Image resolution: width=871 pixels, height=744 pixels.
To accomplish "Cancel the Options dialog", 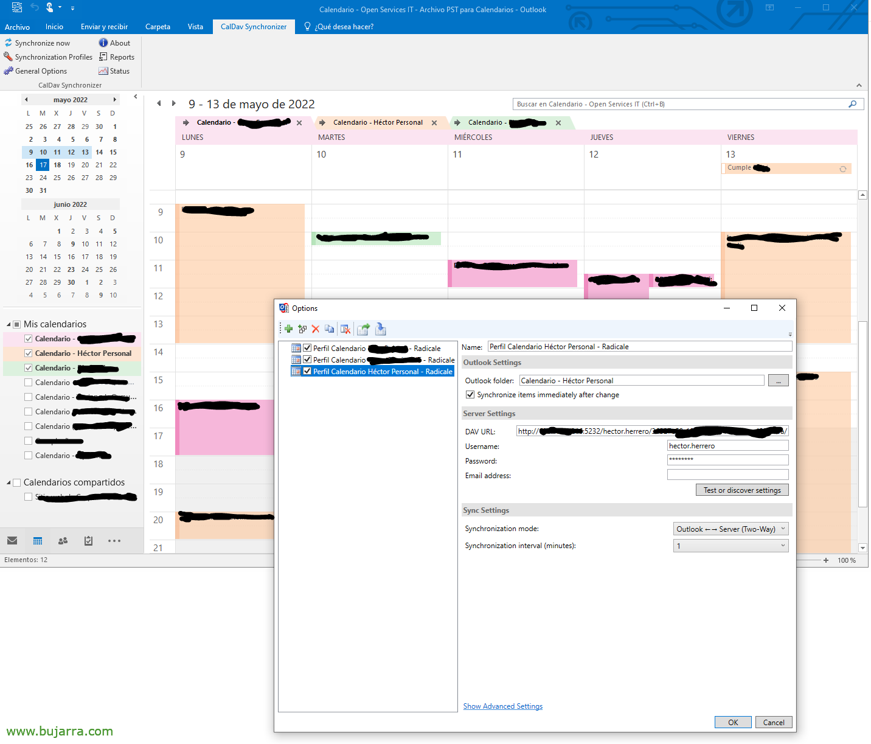I will 774,722.
